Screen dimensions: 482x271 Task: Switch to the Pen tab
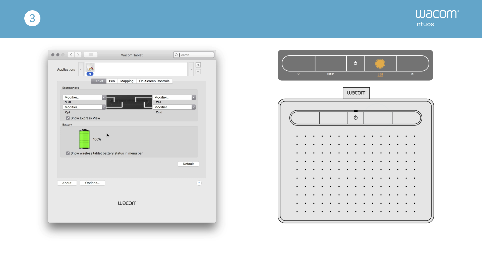(112, 81)
